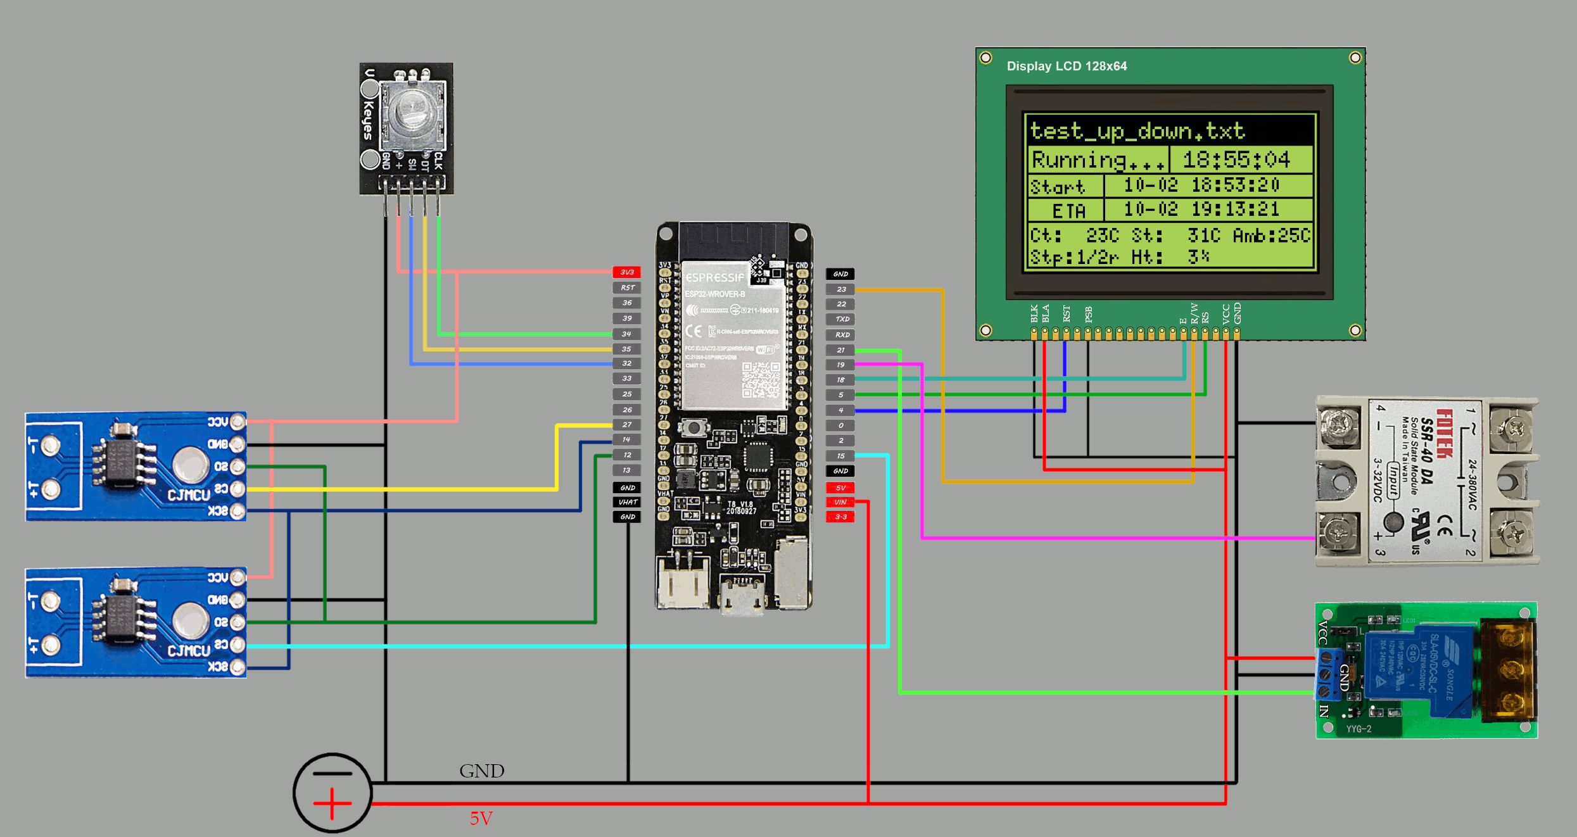Select the YYG-2 green relay module
Screen dimensions: 1577x837
tap(1426, 670)
